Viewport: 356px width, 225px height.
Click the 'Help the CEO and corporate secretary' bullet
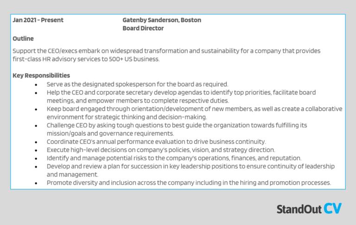pos(181,92)
